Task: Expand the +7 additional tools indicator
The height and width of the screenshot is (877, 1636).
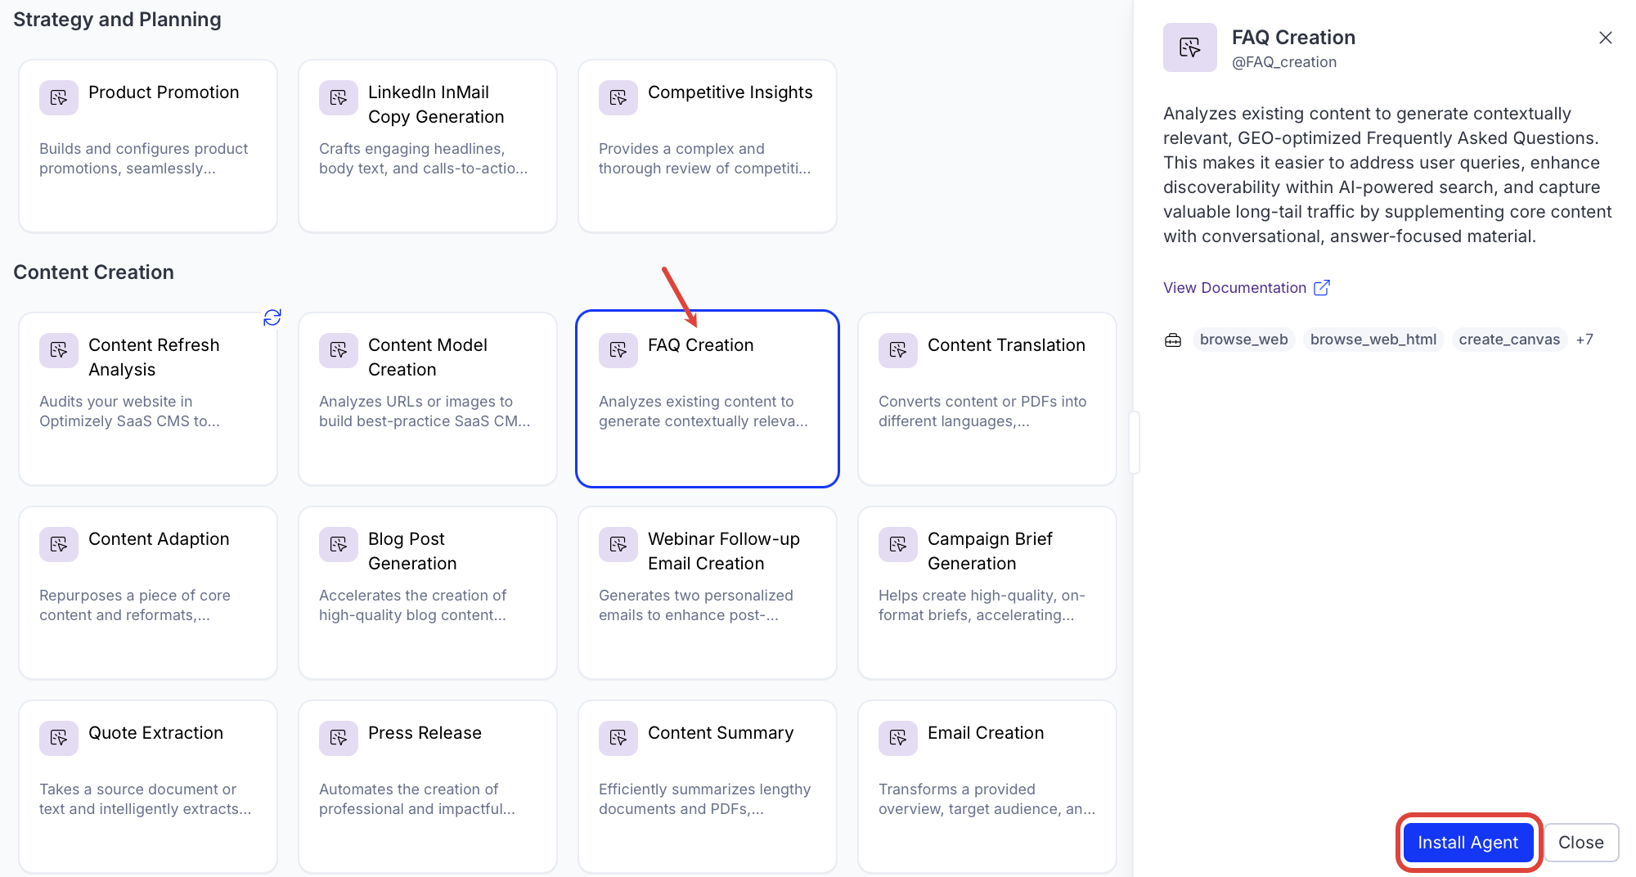Action: 1584,340
